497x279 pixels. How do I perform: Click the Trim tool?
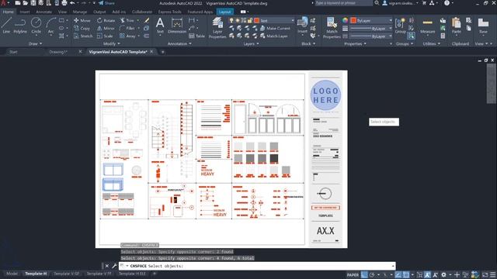click(x=127, y=20)
